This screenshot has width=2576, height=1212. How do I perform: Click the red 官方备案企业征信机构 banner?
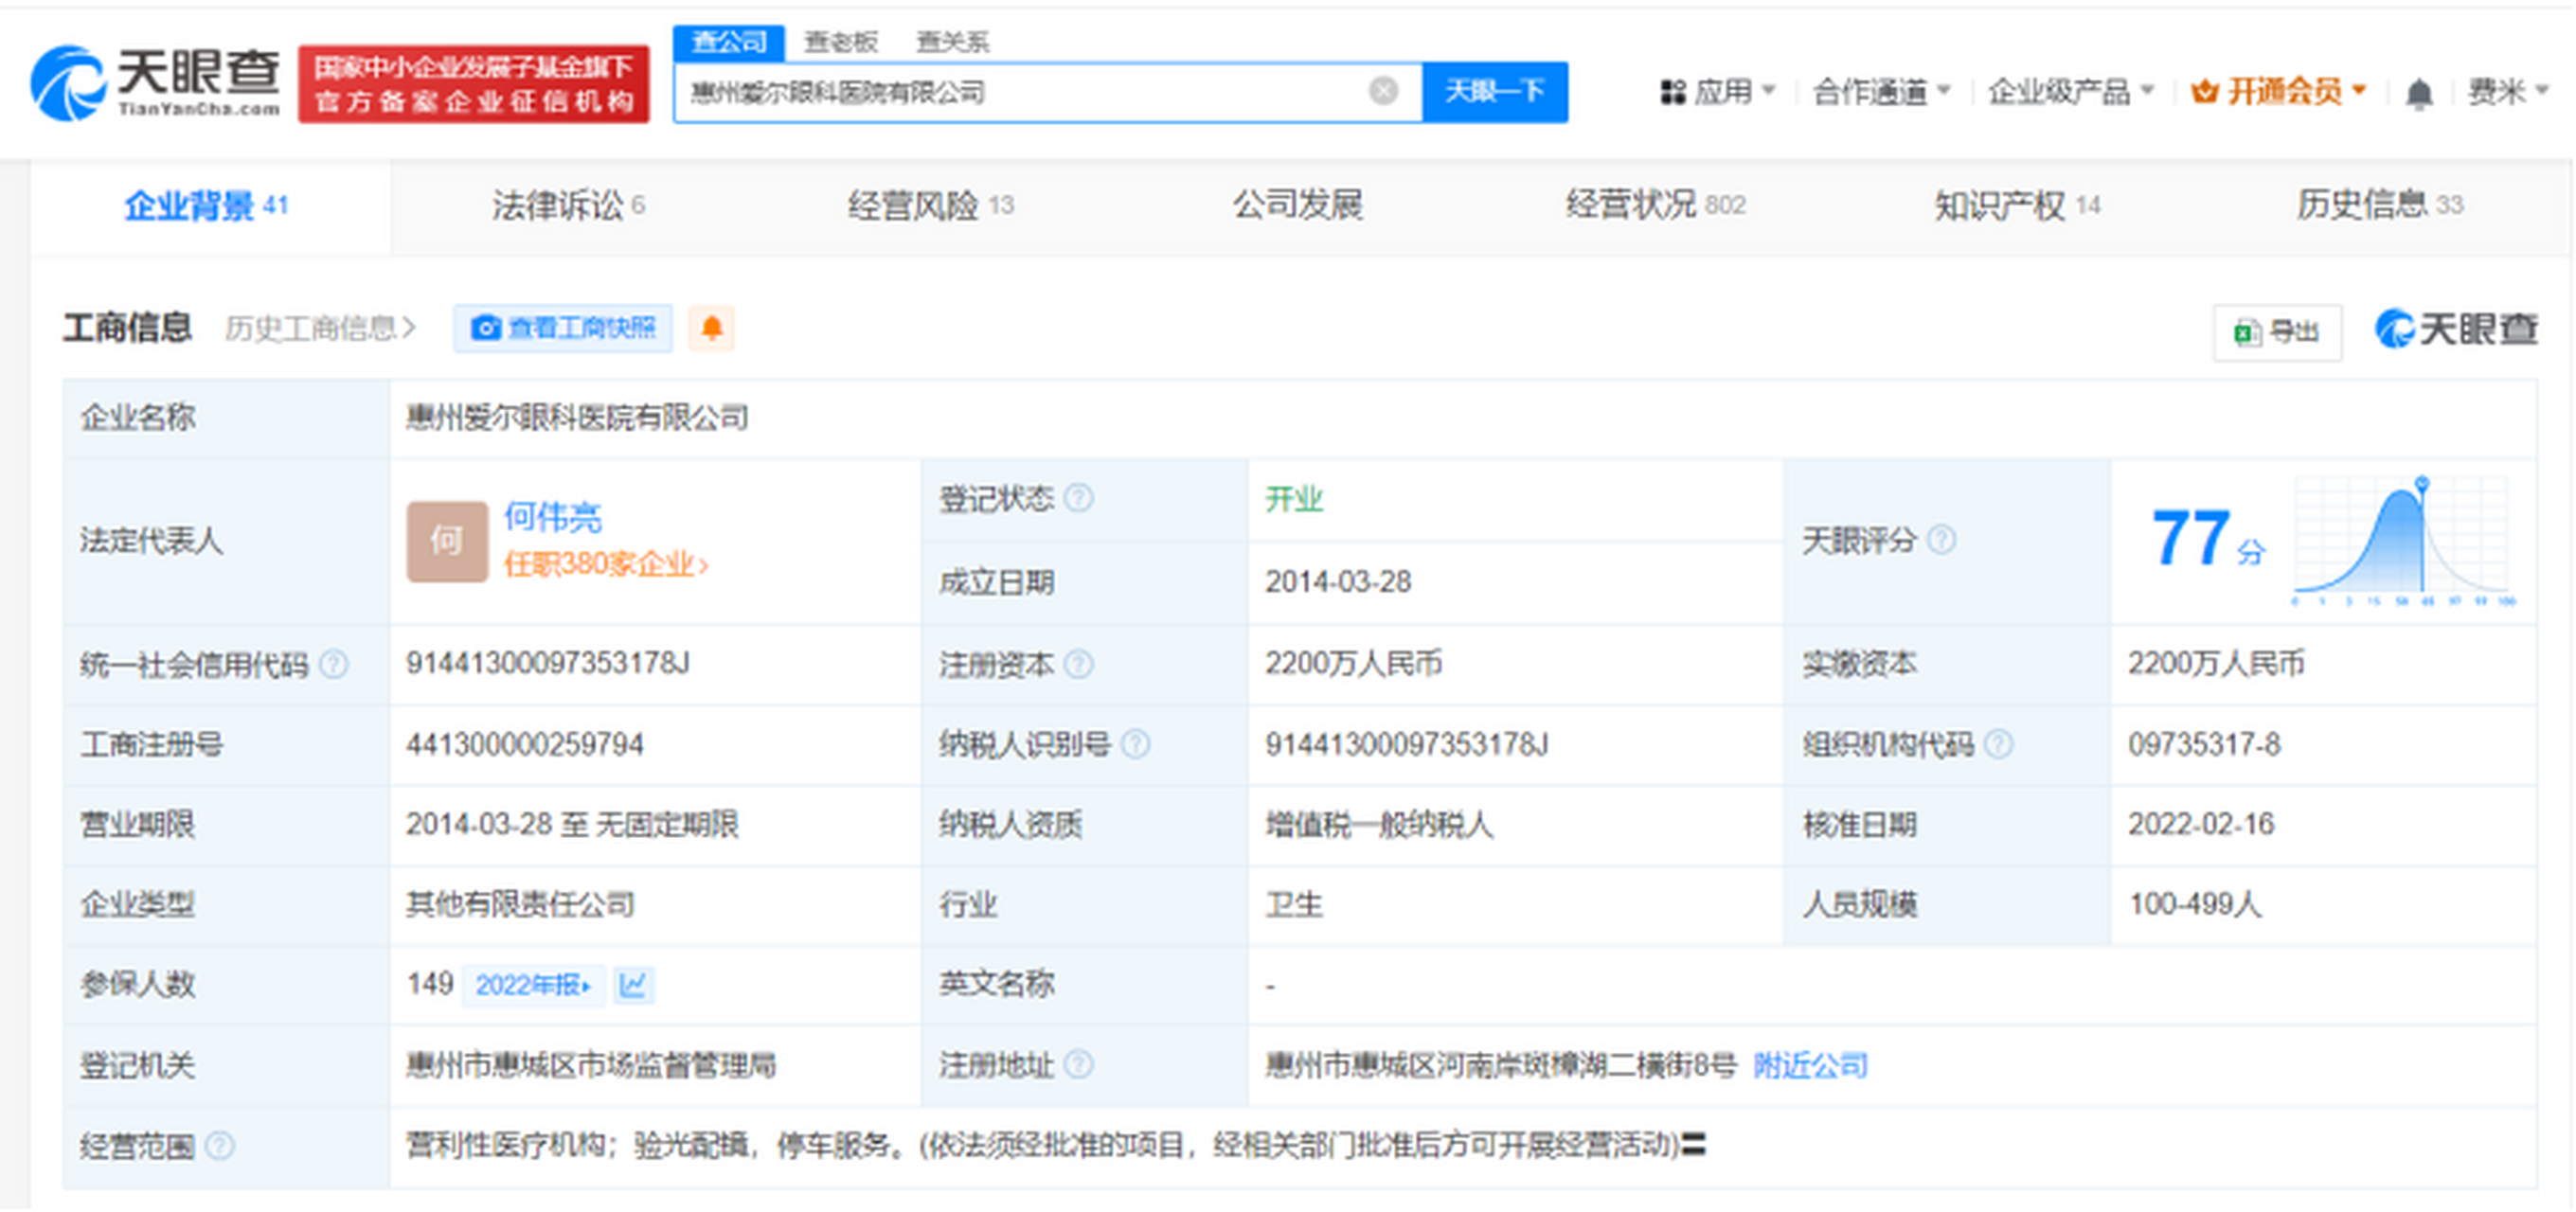coord(474,84)
